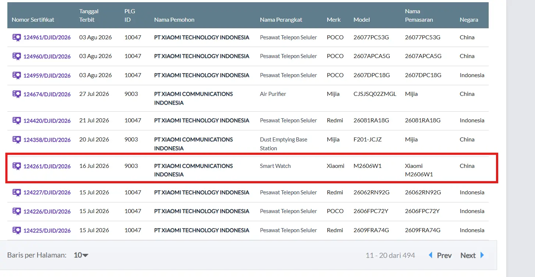Go to previous page with Prev
This screenshot has width=535, height=277.
pyautogui.click(x=440, y=255)
